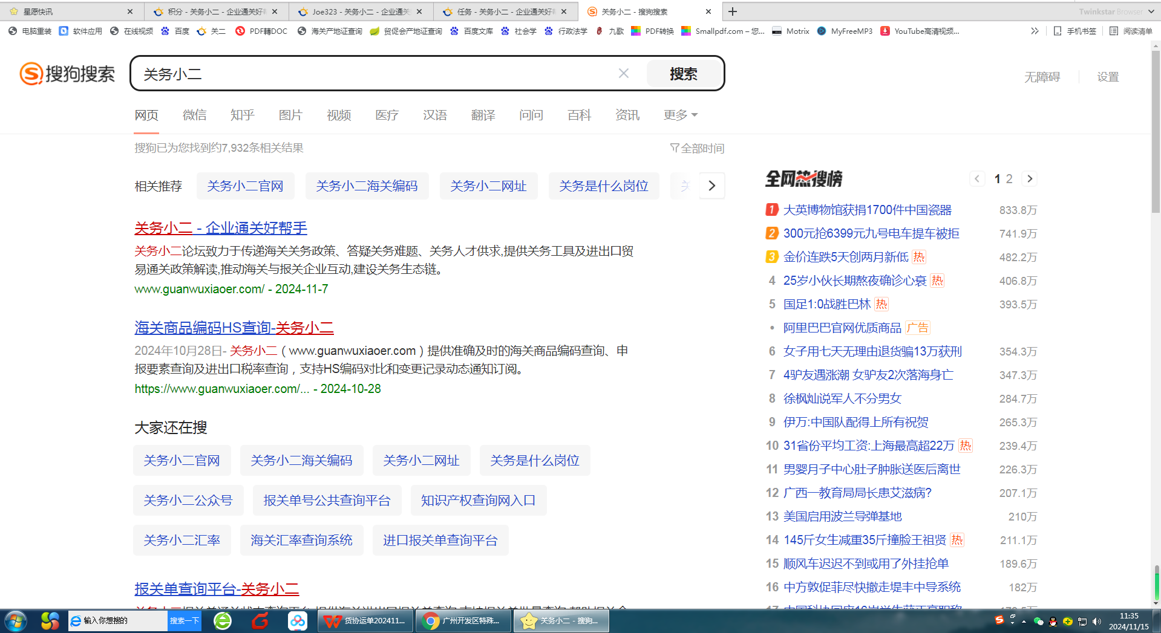
Task: Switch to browser tab 星愿快讯
Action: click(73, 11)
